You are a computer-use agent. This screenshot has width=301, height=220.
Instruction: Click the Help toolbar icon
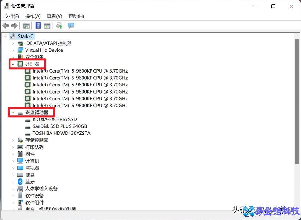pos(38,26)
